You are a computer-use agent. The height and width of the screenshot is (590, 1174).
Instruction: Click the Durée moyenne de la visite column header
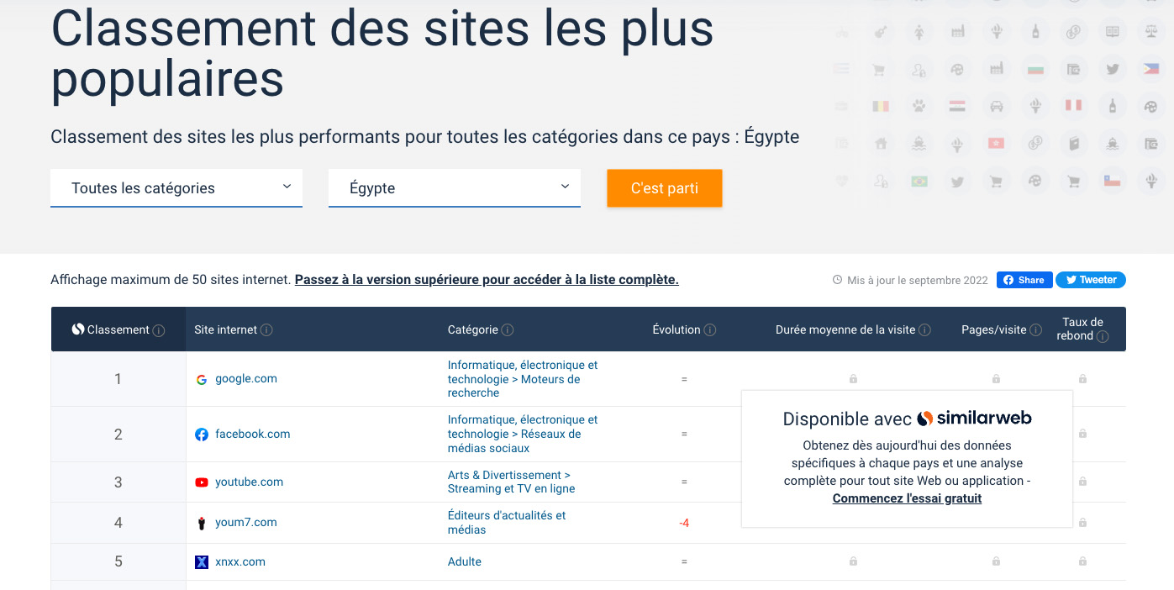point(845,330)
